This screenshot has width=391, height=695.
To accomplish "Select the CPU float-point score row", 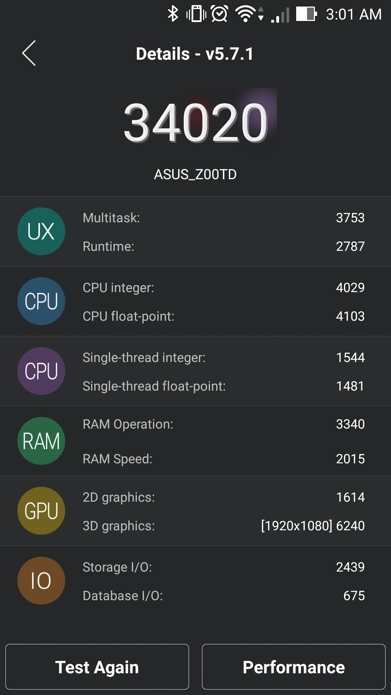I will [x=223, y=316].
